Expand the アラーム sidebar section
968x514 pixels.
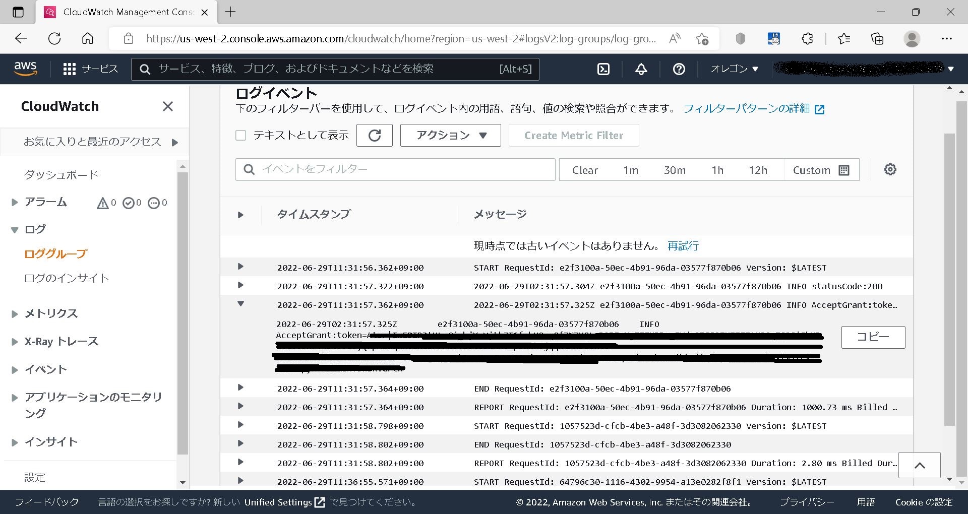[x=15, y=203]
